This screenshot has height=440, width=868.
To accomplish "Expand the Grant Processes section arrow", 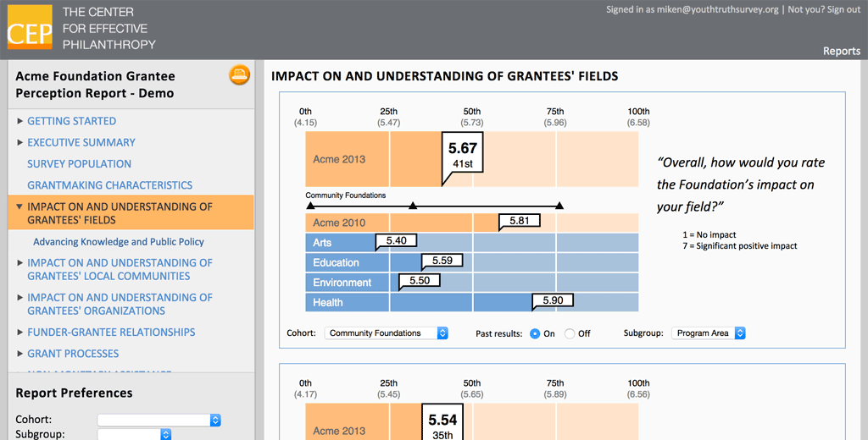I will [x=20, y=354].
